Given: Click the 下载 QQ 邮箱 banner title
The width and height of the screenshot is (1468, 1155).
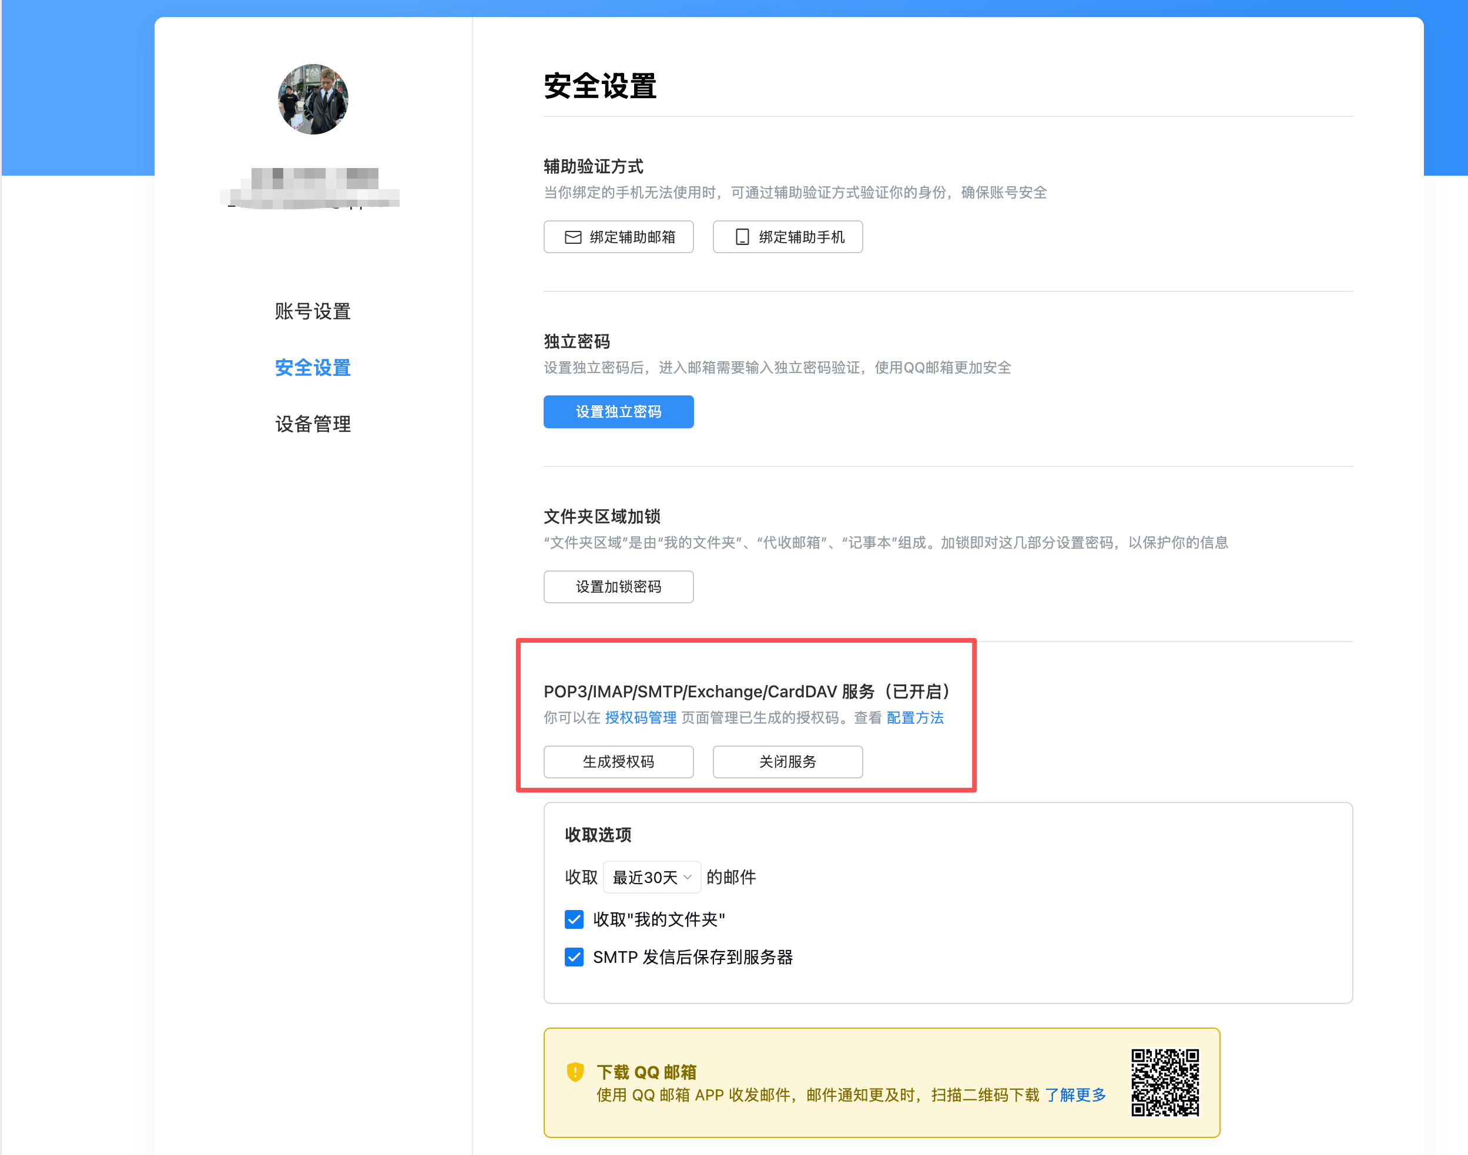Looking at the screenshot, I should pos(647,1073).
